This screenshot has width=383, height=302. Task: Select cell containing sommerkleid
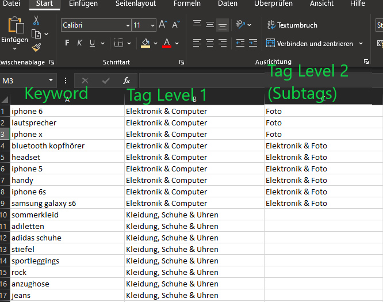click(67, 215)
